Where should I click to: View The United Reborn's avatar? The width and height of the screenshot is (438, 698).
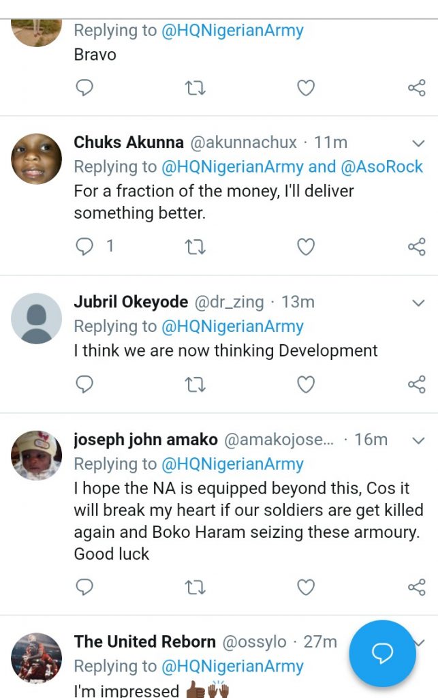coord(37,657)
